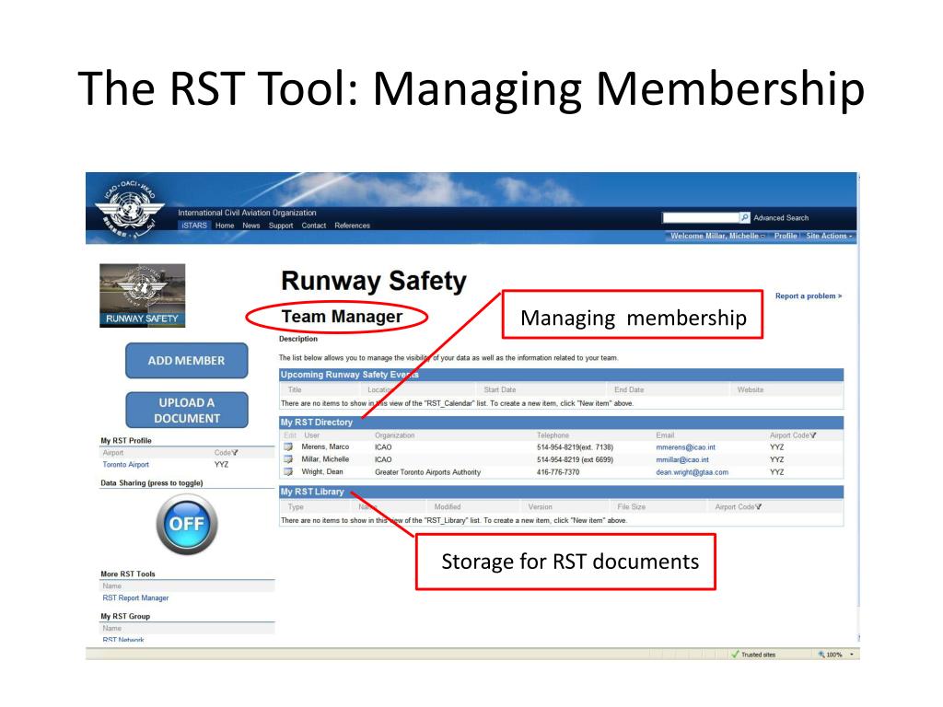The image size is (943, 707).
Task: Open the zoom level dropdown arrow
Action: click(x=852, y=655)
